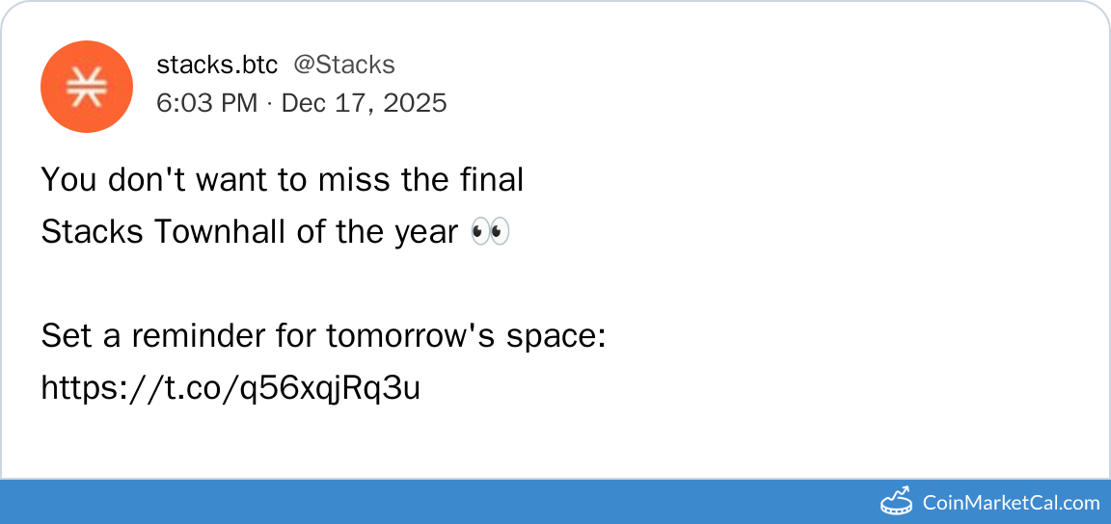Image resolution: width=1111 pixels, height=524 pixels.
Task: Visit the CoinMarketCal.com watermark text
Action: point(1010,502)
